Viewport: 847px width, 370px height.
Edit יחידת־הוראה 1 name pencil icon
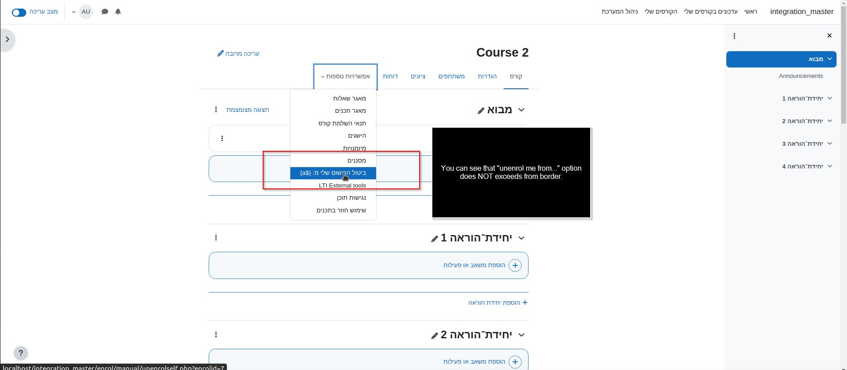pos(434,239)
